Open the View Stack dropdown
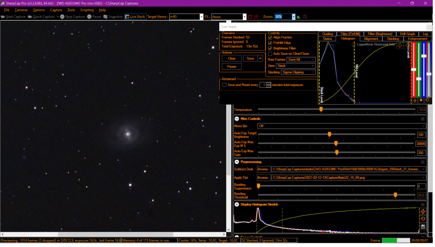This screenshot has height=247, width=435. 296,66
